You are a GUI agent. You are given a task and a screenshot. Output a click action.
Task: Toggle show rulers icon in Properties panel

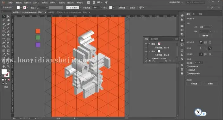201,42
